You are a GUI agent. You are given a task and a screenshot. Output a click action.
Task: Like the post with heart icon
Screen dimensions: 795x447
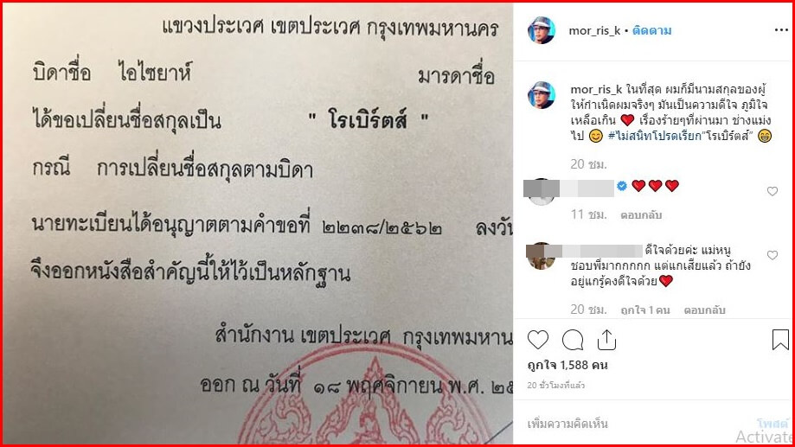pos(538,340)
